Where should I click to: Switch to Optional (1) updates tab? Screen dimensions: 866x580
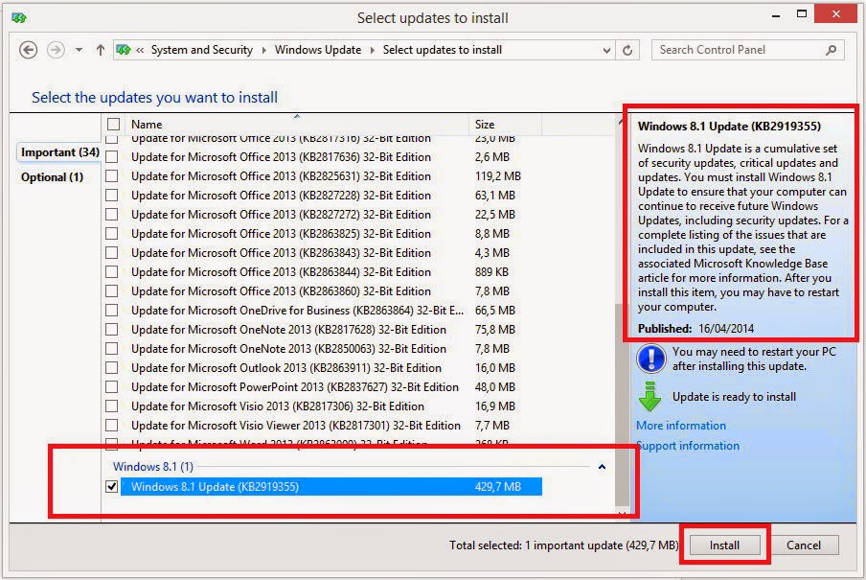pos(52,177)
